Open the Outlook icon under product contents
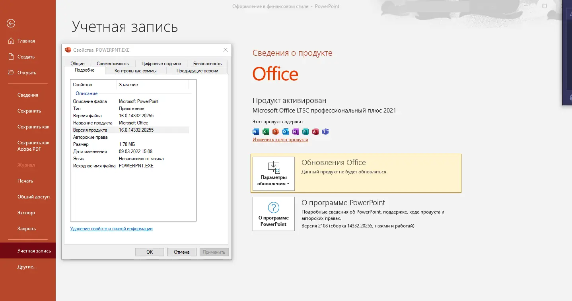Screen dimensions: 572x301 (x=285, y=131)
